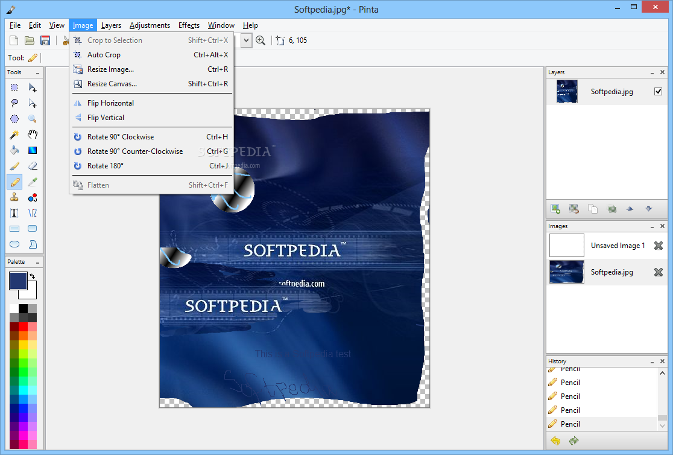This screenshot has height=455, width=673.
Task: Select the Line/Curve tool
Action: click(x=32, y=213)
